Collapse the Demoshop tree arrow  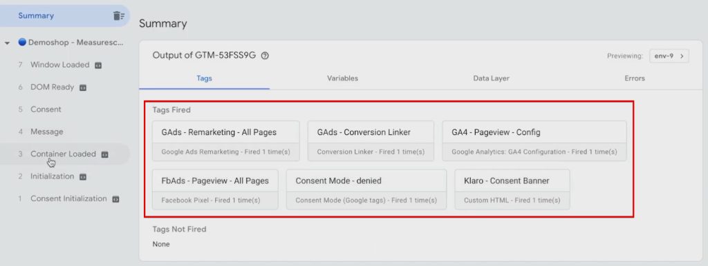[7, 43]
